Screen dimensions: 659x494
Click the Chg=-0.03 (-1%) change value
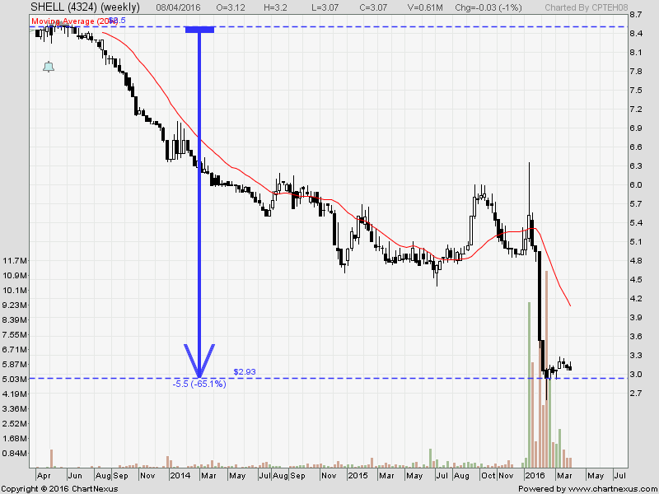tap(488, 7)
